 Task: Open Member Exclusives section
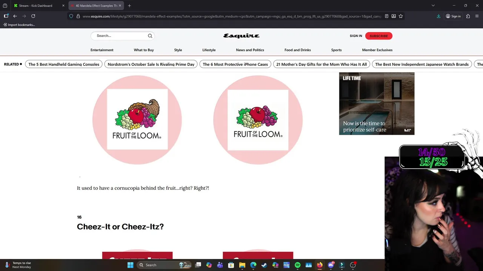tap(377, 50)
